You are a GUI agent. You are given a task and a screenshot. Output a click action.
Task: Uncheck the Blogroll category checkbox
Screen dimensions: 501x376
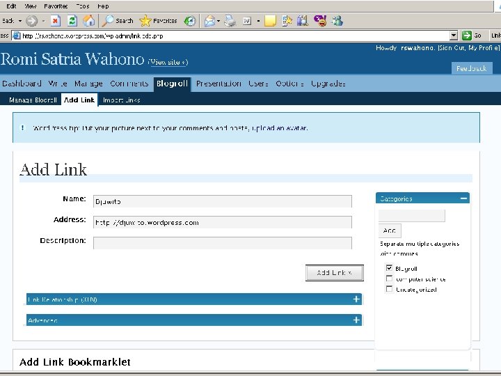click(389, 268)
